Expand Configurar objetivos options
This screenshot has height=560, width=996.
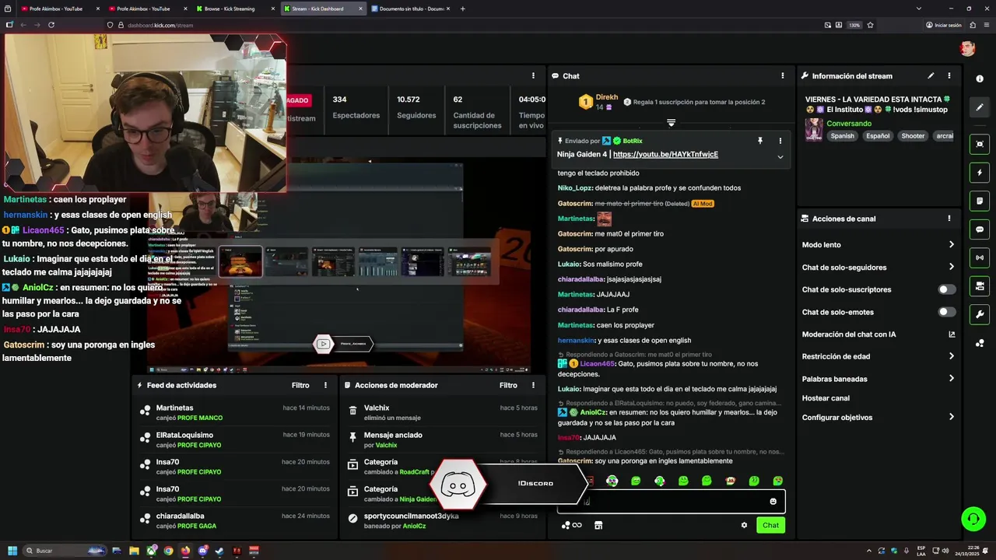point(952,417)
